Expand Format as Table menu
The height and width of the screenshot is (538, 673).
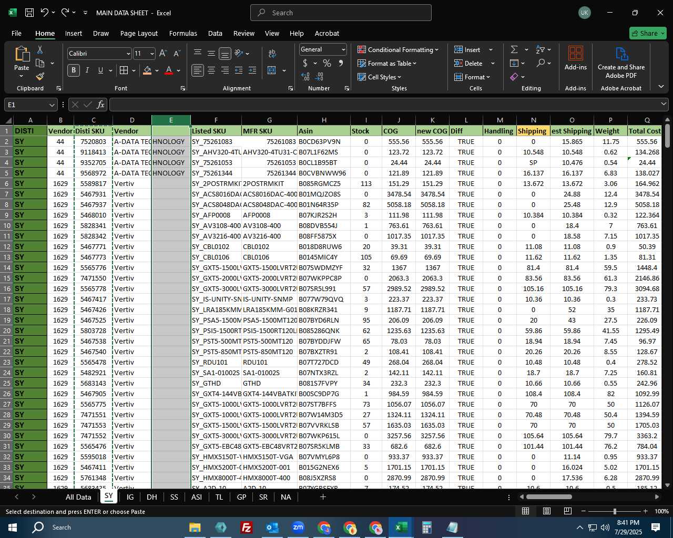pos(387,63)
